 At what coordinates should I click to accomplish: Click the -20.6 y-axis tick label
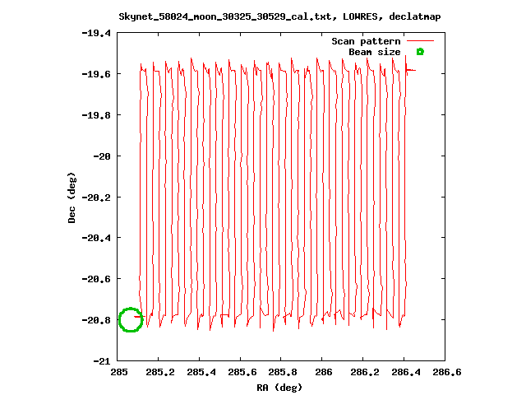pyautogui.click(x=96, y=279)
